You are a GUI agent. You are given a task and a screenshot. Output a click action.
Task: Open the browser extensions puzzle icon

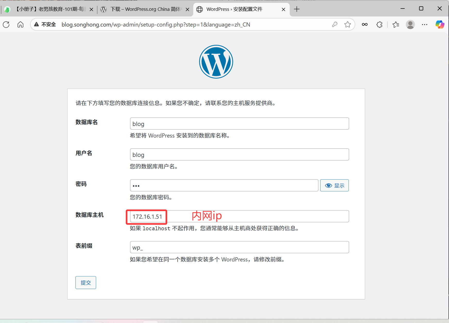click(x=379, y=24)
